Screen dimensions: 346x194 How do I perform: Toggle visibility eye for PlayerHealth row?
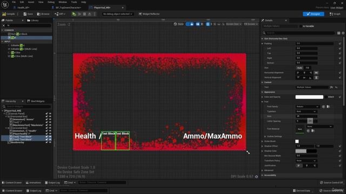pyautogui.click(x=50, y=134)
